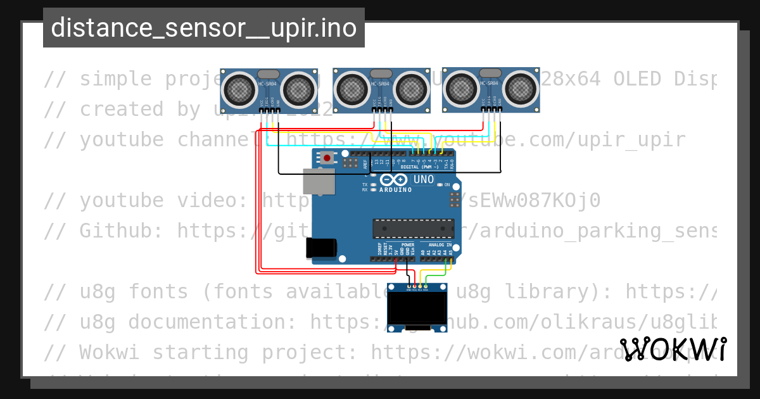Click the left sensor's pin connectors
The width and height of the screenshot is (760, 399).
coord(270,111)
